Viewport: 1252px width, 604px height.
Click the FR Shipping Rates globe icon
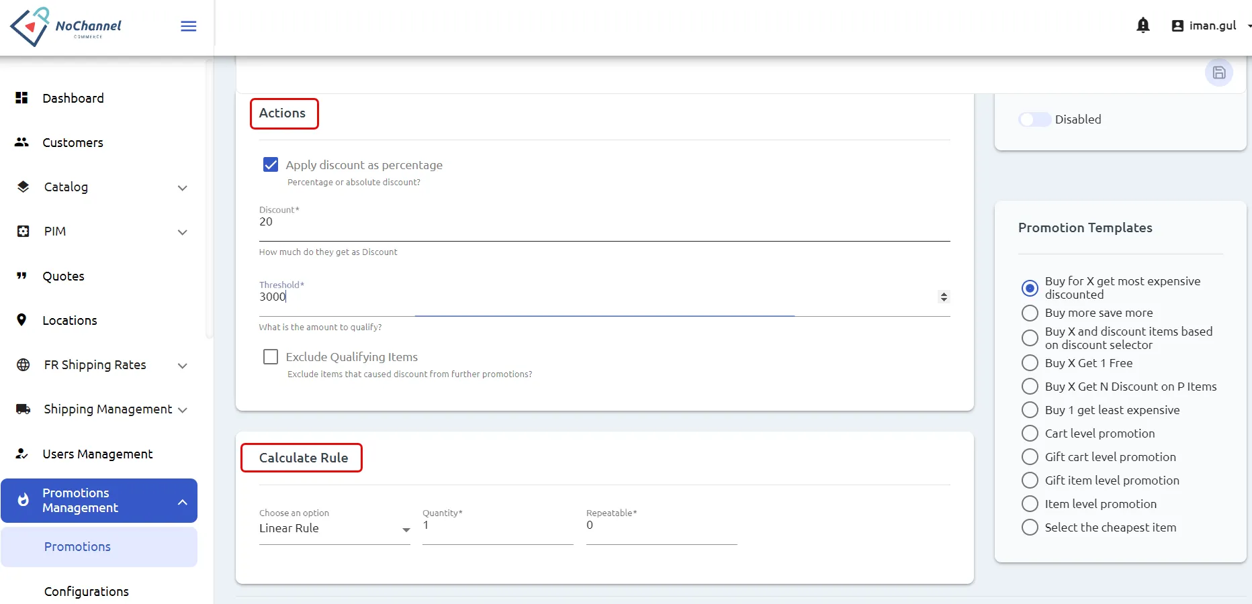23,364
